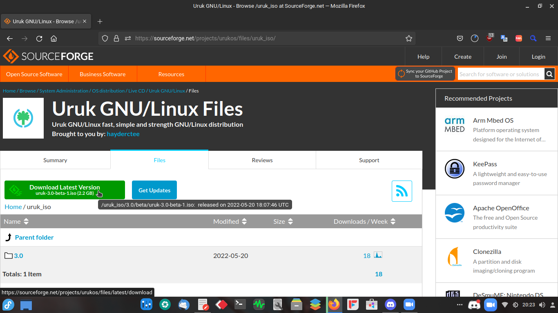
Task: Open the downloads chart icon for 3.0
Action: 378,255
